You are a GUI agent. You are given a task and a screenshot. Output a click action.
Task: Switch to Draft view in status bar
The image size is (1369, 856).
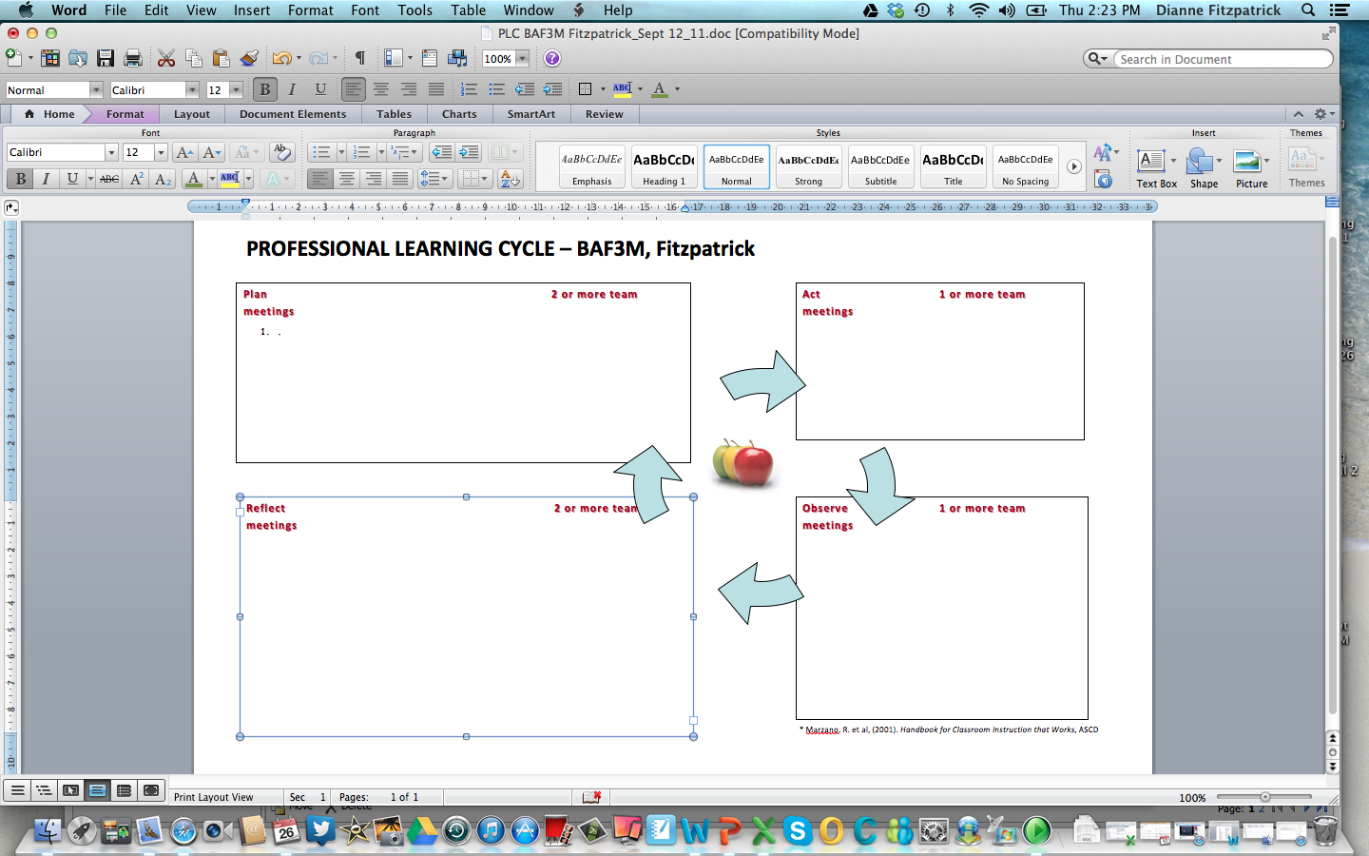(x=18, y=790)
